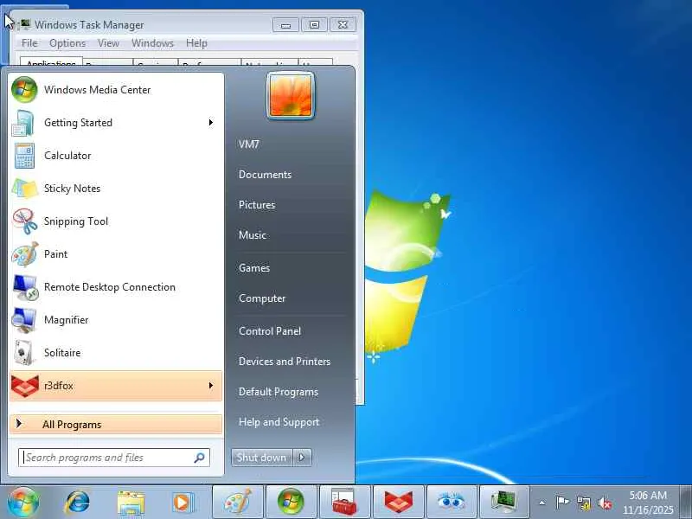Expand r3dfox jump list arrow

211,385
